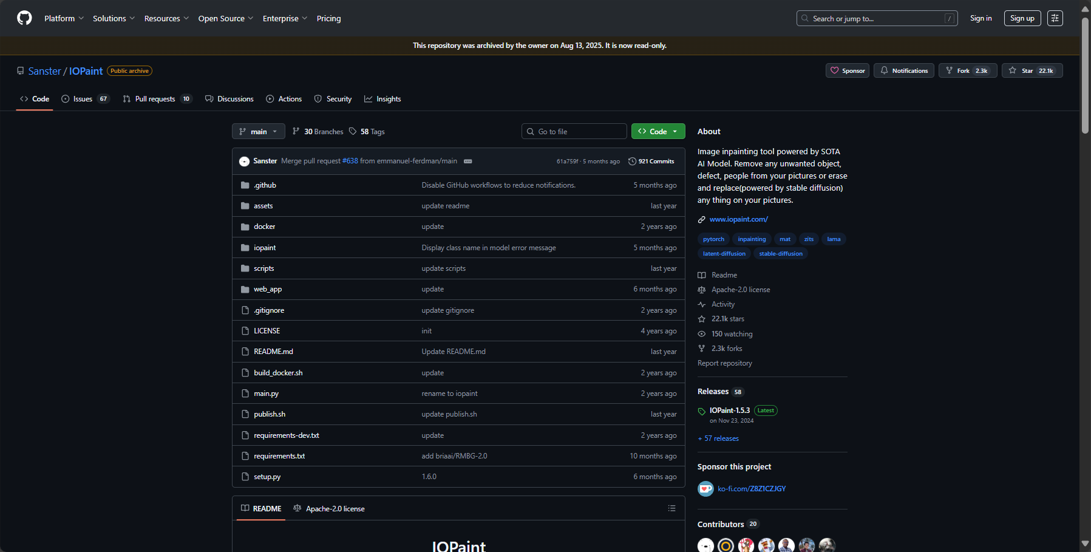The image size is (1091, 552).
Task: Open the Discussions tab
Action: pyautogui.click(x=229, y=99)
